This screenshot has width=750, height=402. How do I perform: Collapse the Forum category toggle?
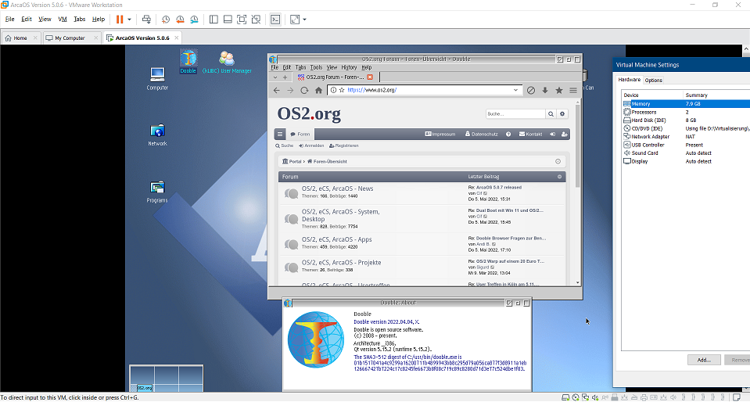coord(559,177)
